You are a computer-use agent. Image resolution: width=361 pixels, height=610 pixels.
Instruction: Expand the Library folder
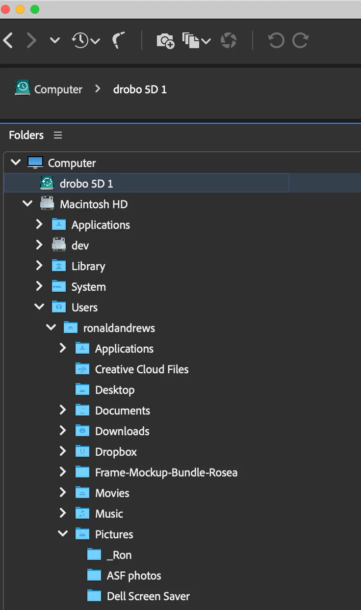[39, 266]
